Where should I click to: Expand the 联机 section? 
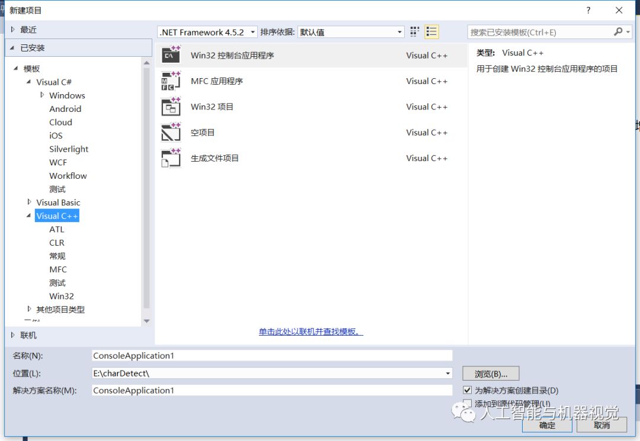coord(12,335)
